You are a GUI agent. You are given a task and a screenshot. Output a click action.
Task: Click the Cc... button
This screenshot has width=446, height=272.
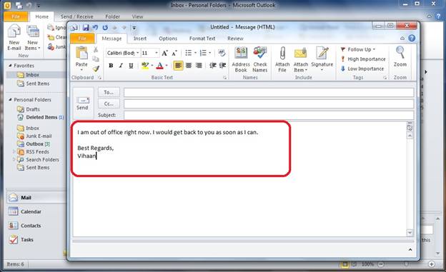[x=109, y=104]
